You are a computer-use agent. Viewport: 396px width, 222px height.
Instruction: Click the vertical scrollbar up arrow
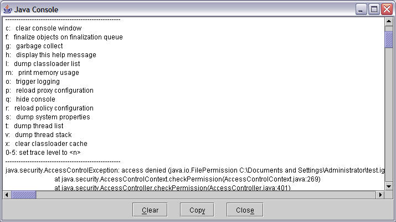(389, 22)
